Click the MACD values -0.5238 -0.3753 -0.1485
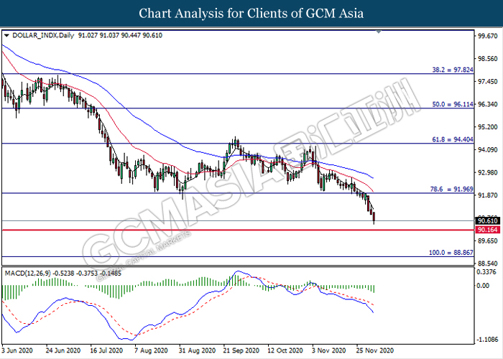Viewport: 503px width, 359px height. pyautogui.click(x=87, y=274)
